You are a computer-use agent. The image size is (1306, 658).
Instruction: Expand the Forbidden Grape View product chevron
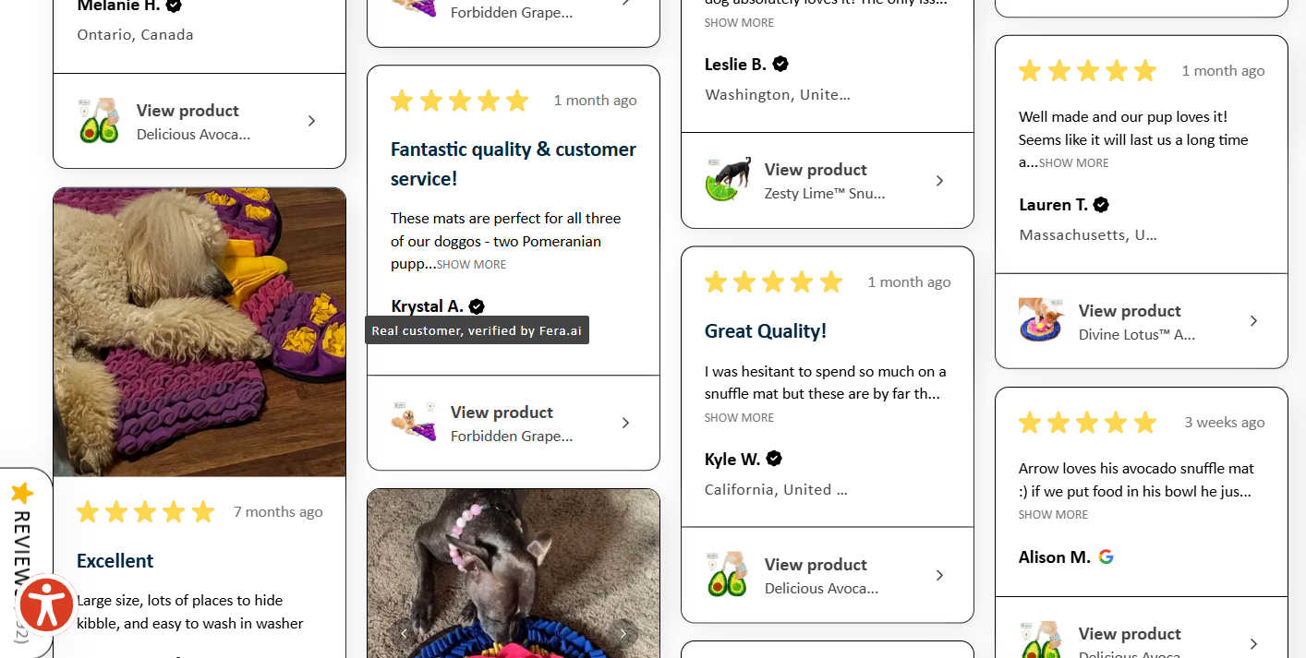click(625, 423)
